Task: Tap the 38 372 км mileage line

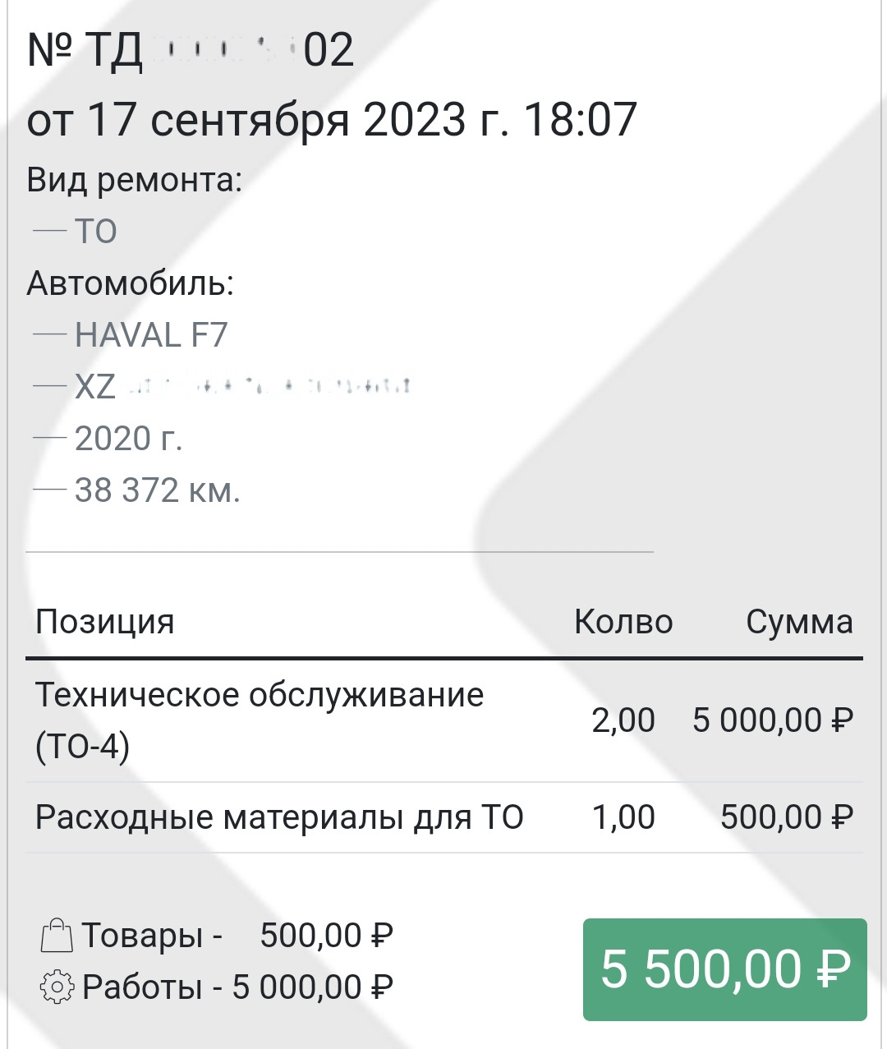Action: pyautogui.click(x=157, y=490)
